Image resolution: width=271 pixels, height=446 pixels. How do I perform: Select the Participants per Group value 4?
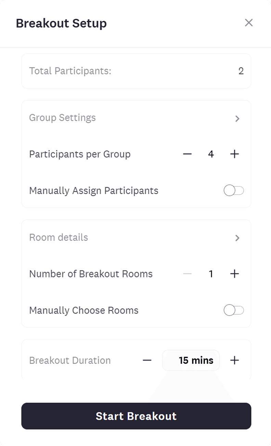[211, 154]
